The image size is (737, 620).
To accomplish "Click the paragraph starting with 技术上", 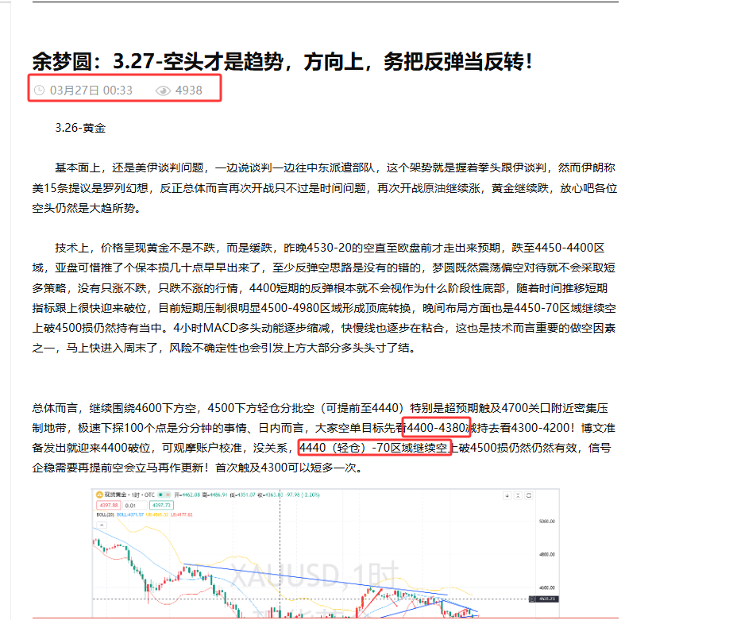I will [x=324, y=298].
